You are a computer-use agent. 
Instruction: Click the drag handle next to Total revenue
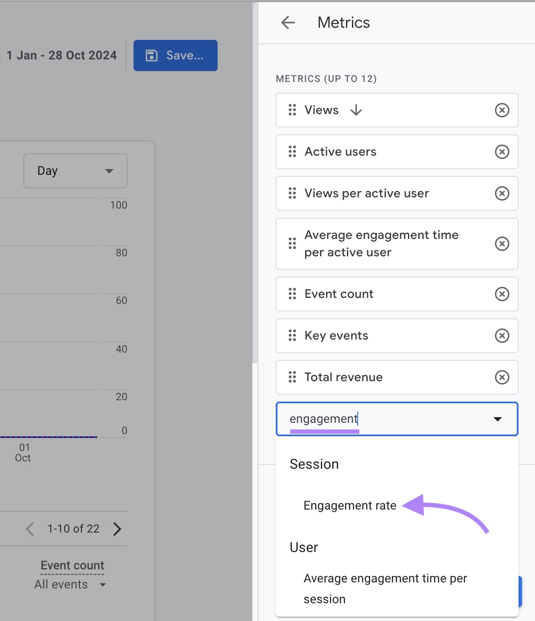[x=292, y=377]
